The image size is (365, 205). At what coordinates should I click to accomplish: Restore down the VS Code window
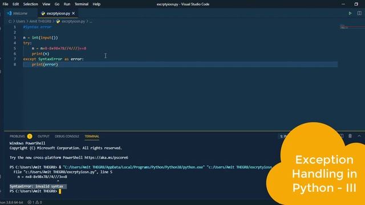pyautogui.click(x=356, y=4)
